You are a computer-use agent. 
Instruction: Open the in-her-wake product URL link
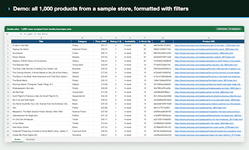(x=204, y=123)
